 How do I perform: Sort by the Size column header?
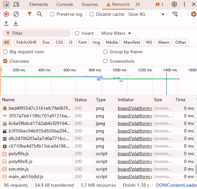(x=163, y=100)
